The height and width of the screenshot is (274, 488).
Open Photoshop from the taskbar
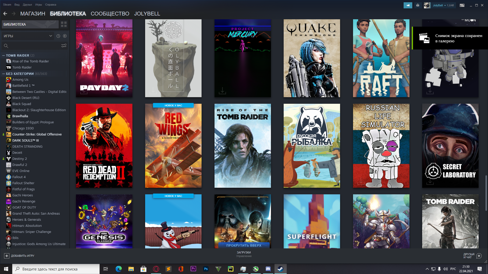(206, 269)
